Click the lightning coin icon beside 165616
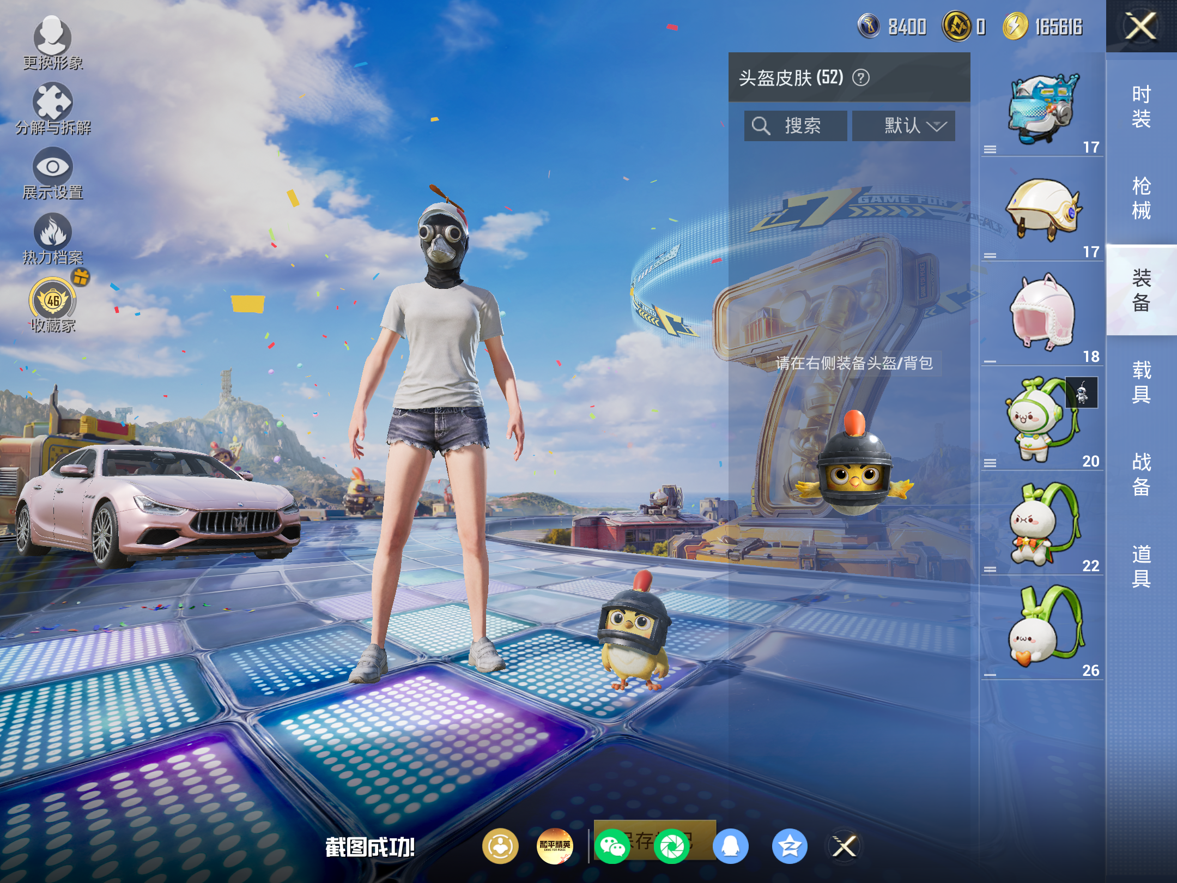The image size is (1177, 883). click(x=1015, y=26)
